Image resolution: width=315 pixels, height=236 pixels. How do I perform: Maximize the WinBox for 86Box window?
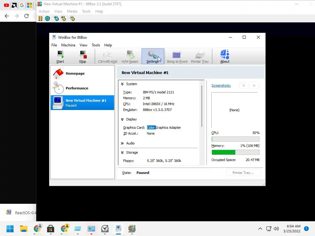pyautogui.click(x=244, y=37)
